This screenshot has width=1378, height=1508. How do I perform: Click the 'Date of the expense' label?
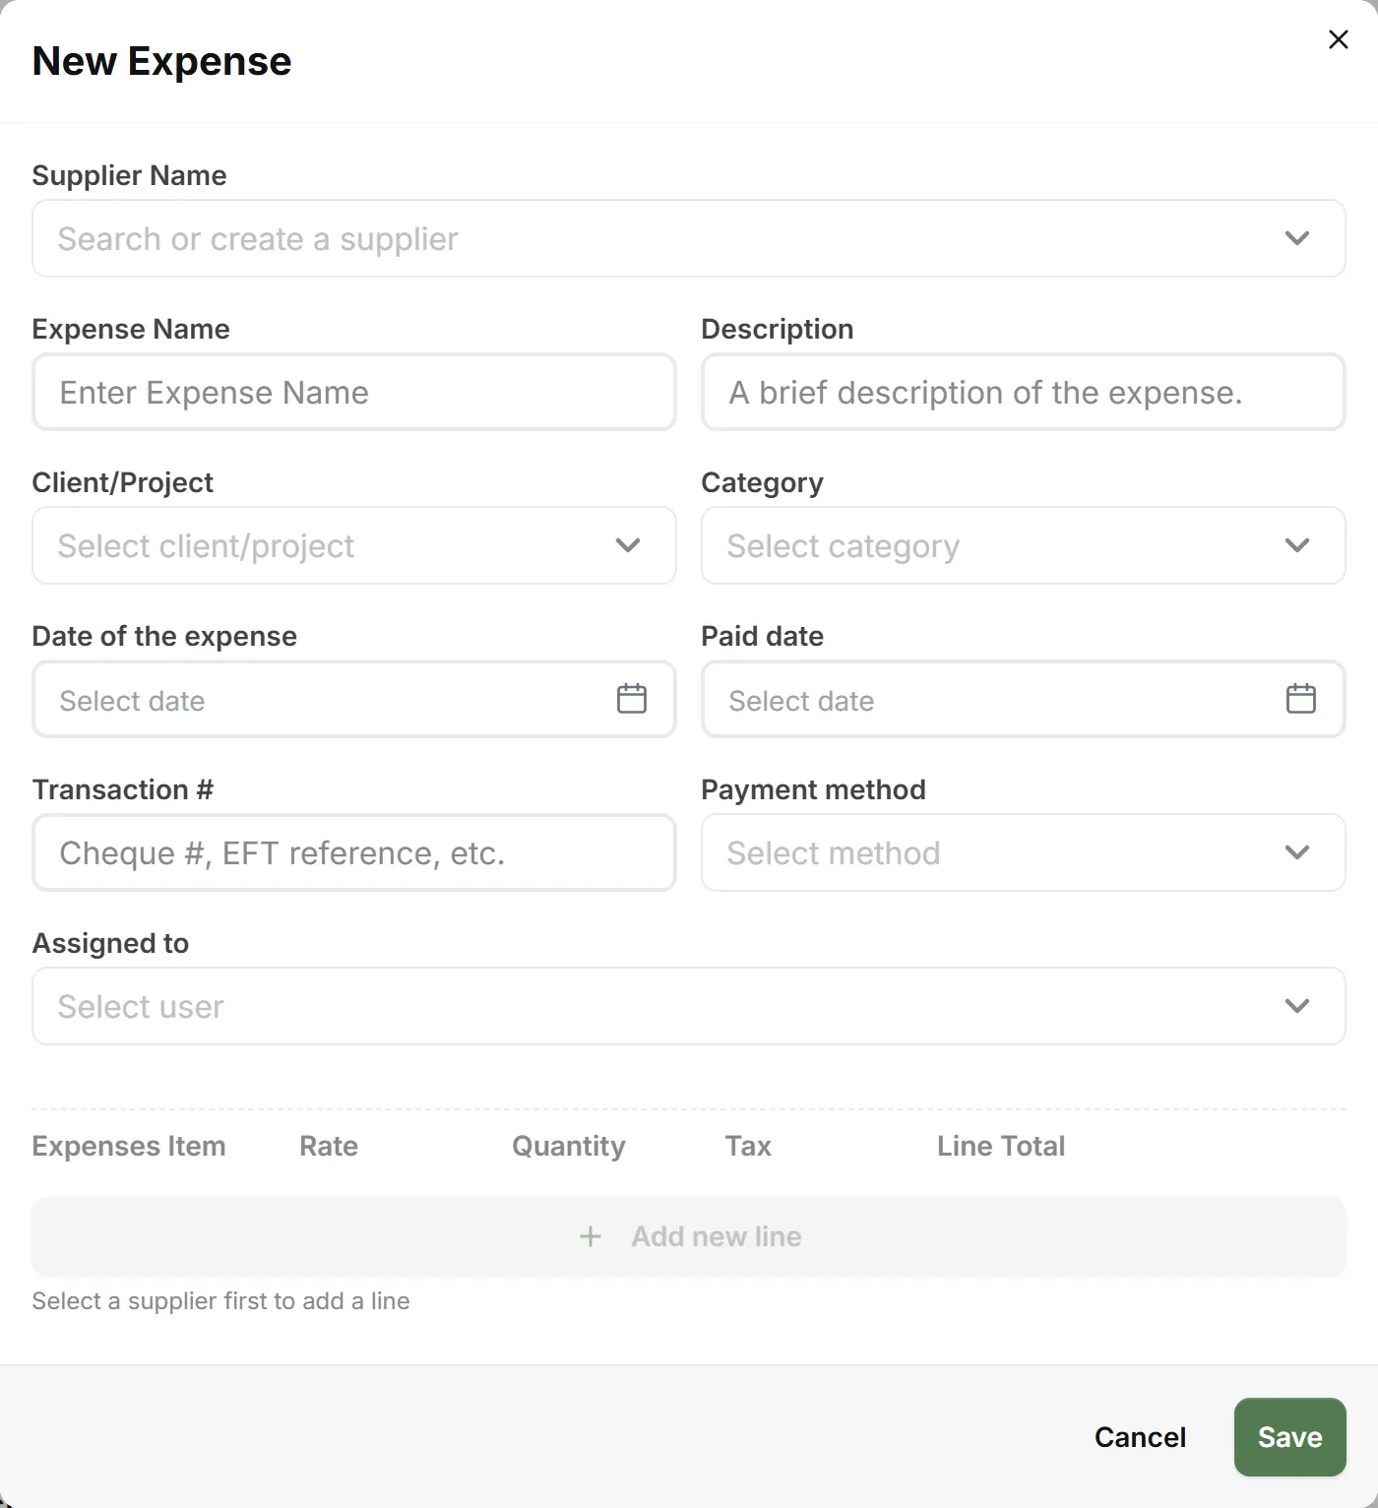164,636
